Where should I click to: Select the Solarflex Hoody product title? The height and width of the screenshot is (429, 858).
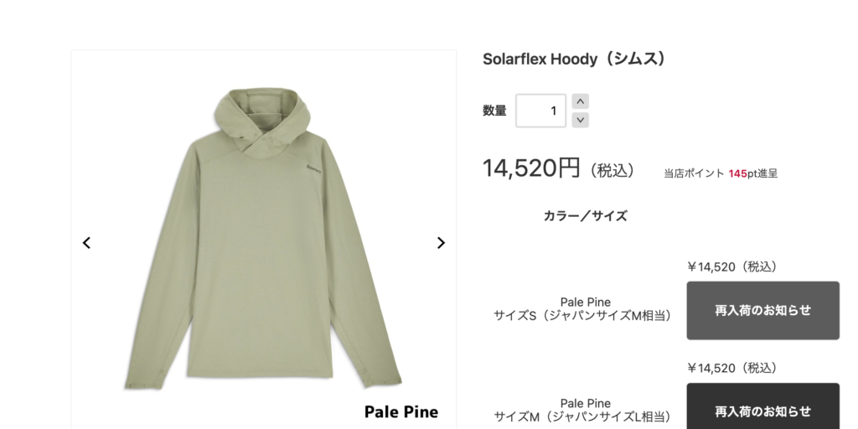coord(575,59)
